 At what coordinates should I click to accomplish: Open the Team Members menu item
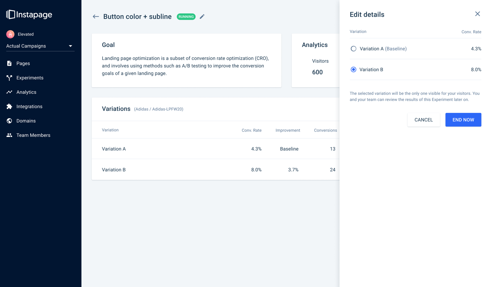click(x=33, y=135)
